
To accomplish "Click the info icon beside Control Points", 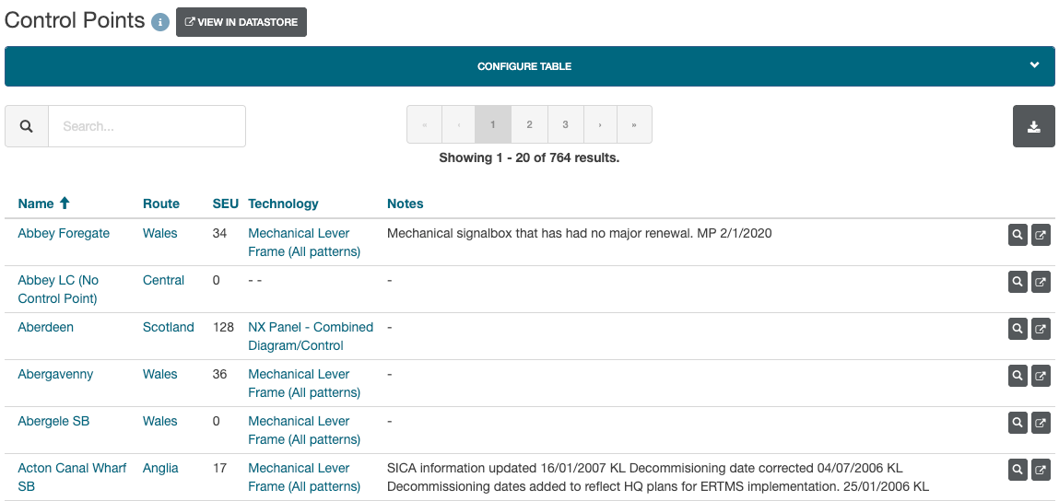I will [x=160, y=22].
